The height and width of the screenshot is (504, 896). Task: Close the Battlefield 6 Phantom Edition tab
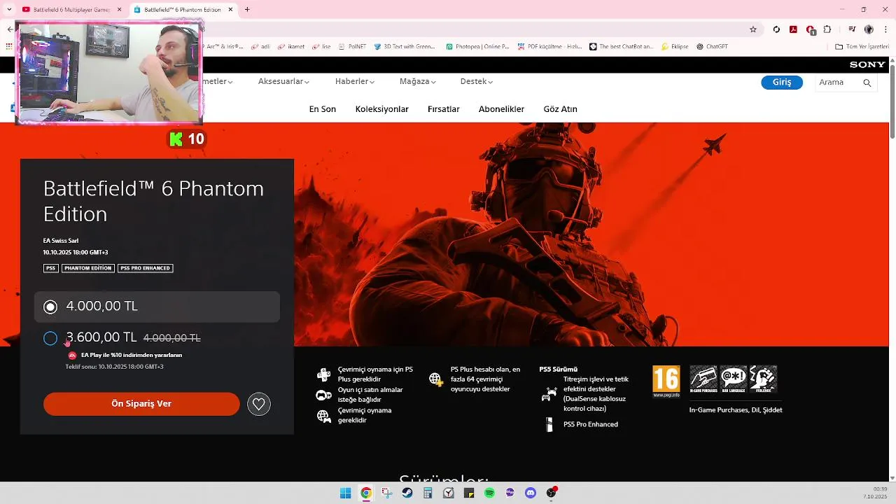click(x=230, y=10)
